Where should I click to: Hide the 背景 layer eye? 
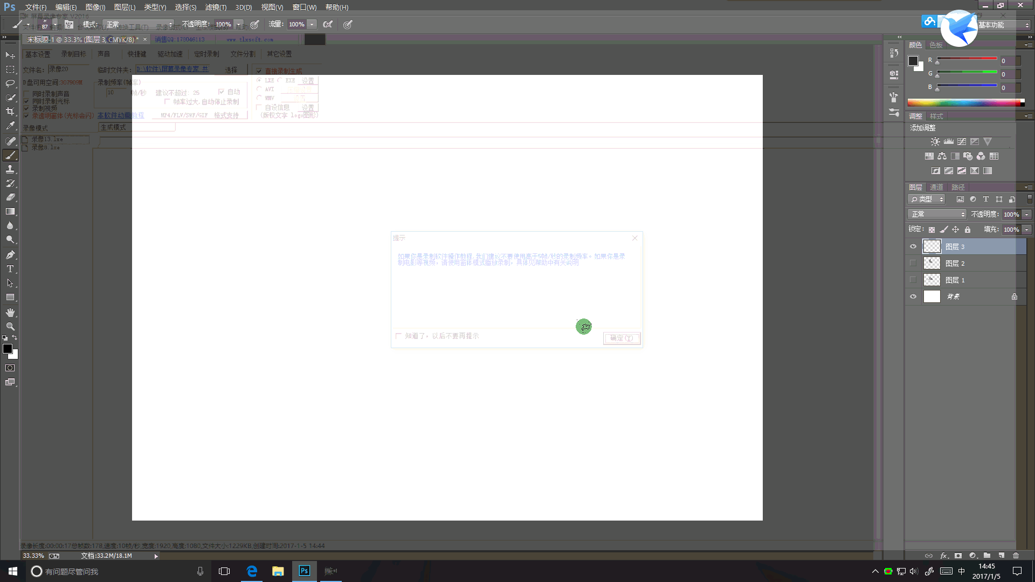(913, 297)
